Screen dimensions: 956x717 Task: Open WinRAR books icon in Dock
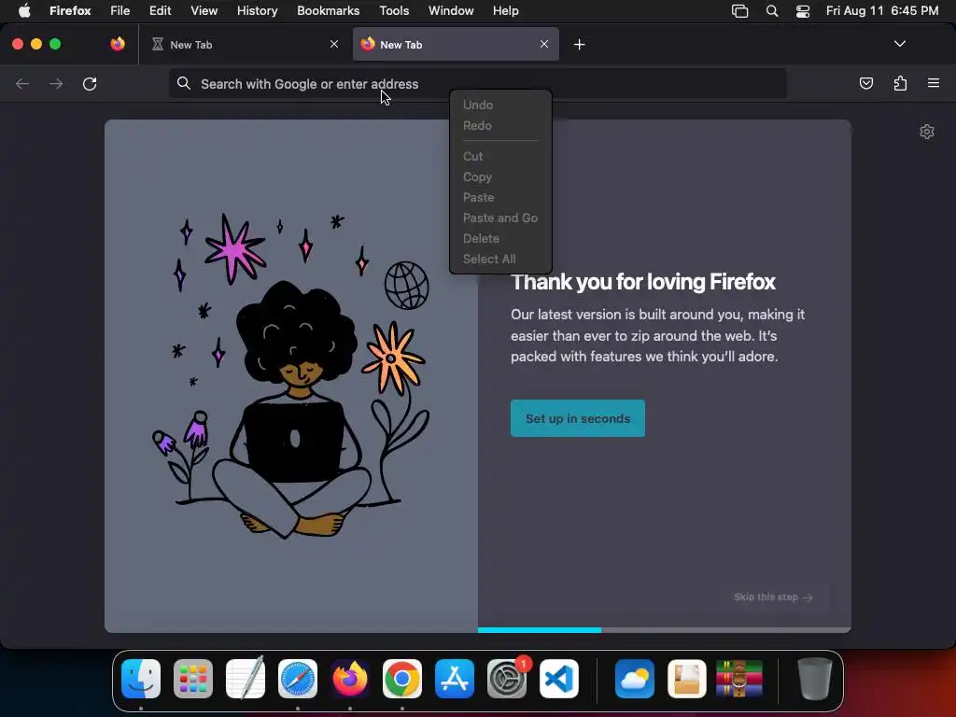pyautogui.click(x=739, y=679)
